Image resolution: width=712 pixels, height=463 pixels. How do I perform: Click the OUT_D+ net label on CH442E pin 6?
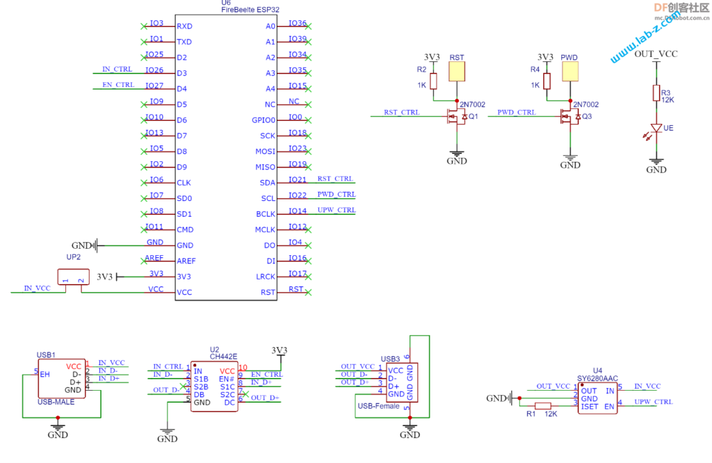pyautogui.click(x=265, y=398)
